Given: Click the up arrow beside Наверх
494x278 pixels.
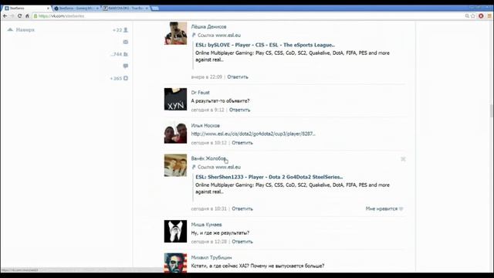Looking at the screenshot, I should [x=10, y=29].
